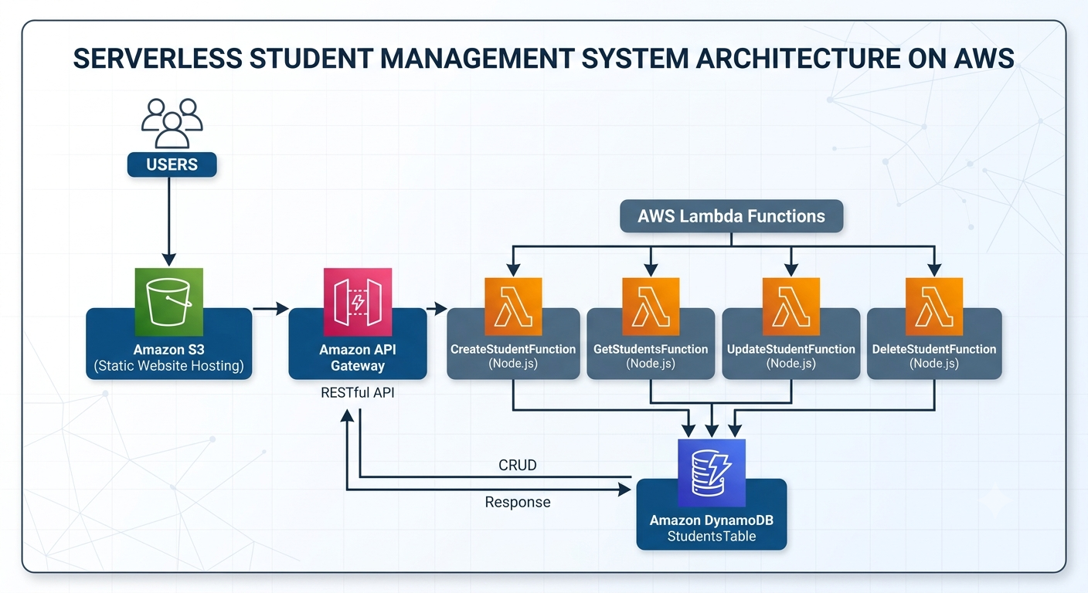Click "(Node.js)" under UpdateStudentFunction
Screen dimensions: 1088x593
pos(791,364)
